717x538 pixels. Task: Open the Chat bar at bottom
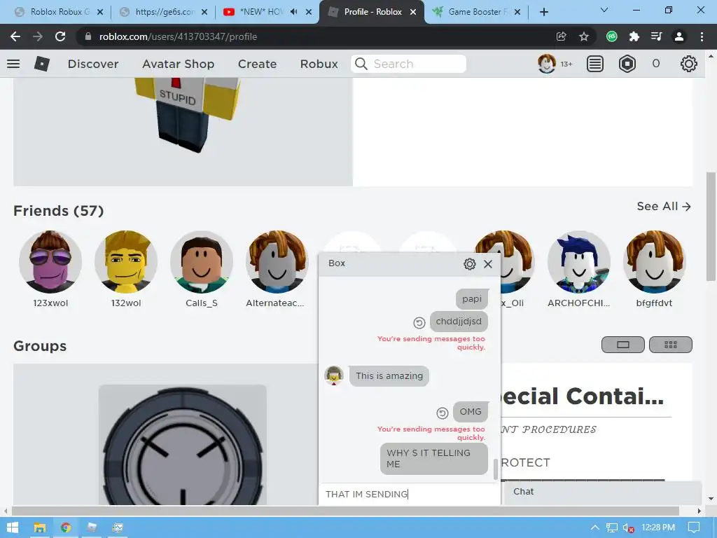(603, 492)
